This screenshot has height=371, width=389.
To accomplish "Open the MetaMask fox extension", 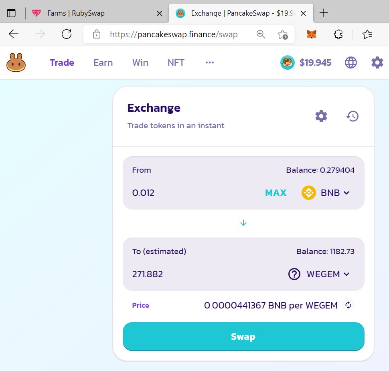I will tap(312, 34).
